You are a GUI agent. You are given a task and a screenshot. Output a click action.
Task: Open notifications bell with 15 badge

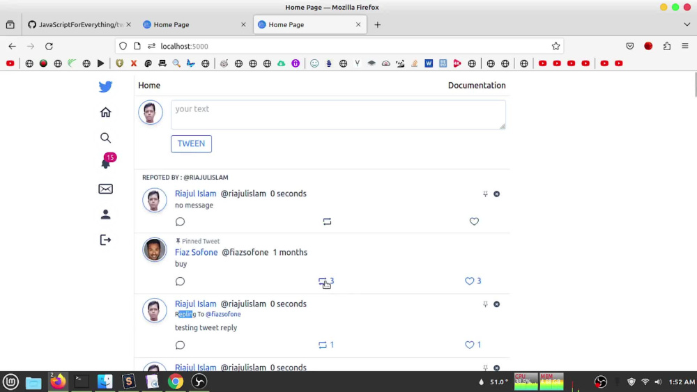click(x=107, y=162)
